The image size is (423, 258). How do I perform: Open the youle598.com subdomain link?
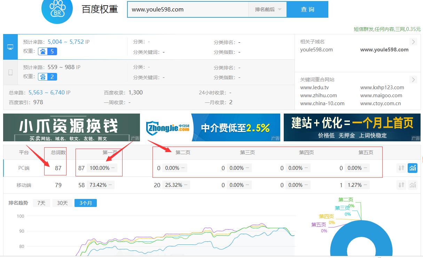(316, 50)
